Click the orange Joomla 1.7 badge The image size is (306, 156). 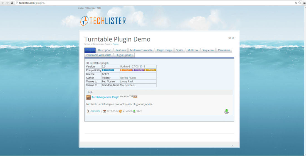click(x=126, y=70)
